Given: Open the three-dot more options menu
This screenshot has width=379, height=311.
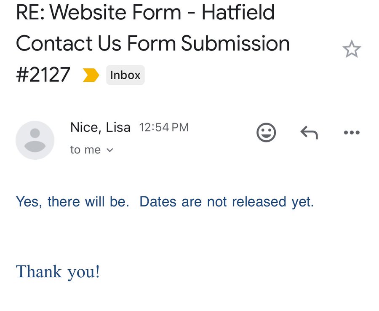Looking at the screenshot, I should (352, 133).
